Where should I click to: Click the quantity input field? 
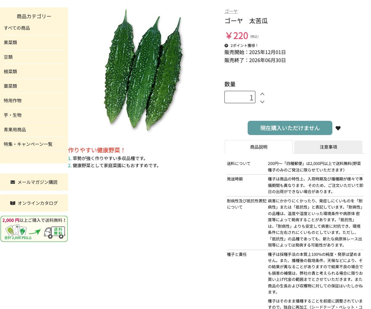point(240,97)
